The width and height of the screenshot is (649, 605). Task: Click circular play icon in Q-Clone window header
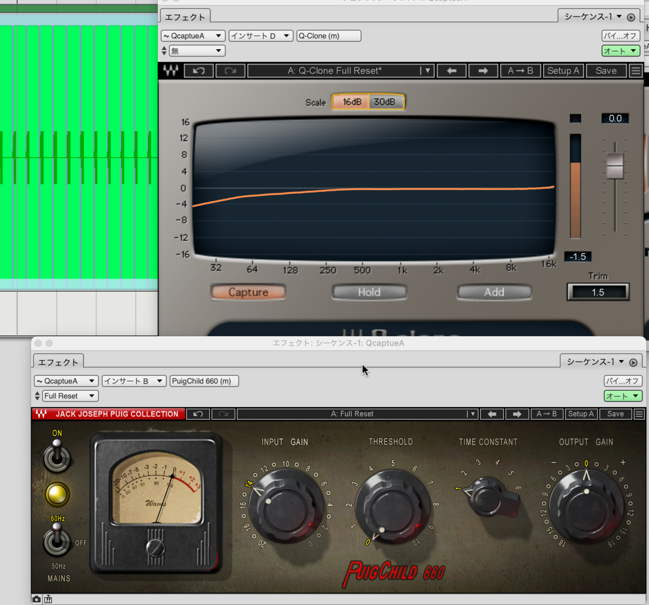pos(631,17)
